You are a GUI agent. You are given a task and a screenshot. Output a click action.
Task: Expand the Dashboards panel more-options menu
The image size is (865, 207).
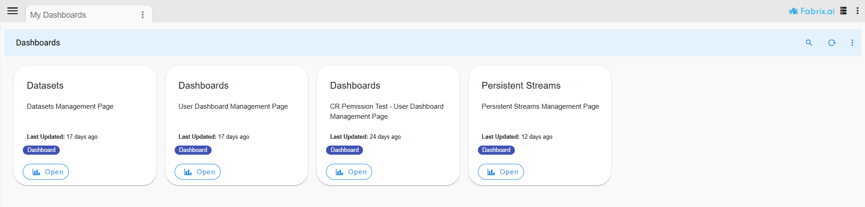[852, 43]
